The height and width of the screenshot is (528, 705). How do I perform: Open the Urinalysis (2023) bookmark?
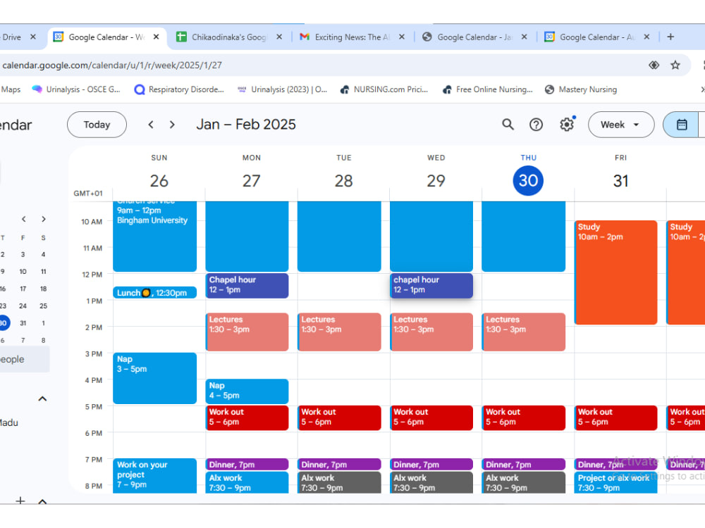click(x=283, y=89)
